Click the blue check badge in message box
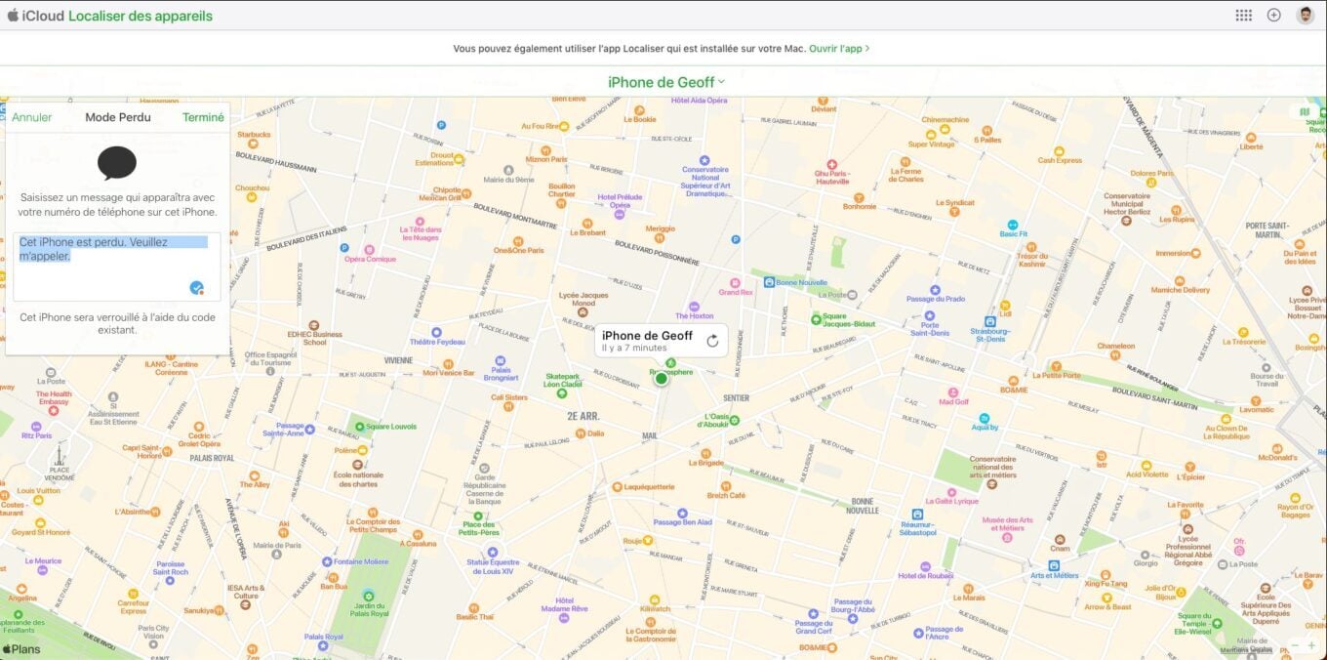This screenshot has width=1327, height=660. click(x=196, y=287)
